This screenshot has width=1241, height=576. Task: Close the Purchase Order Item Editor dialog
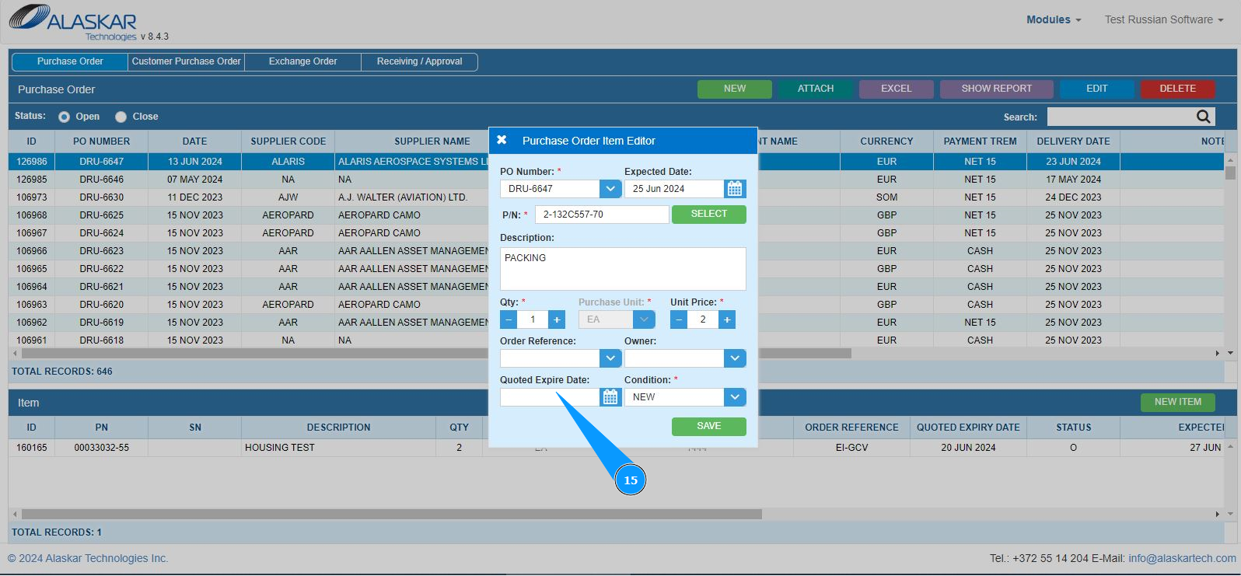click(x=502, y=140)
